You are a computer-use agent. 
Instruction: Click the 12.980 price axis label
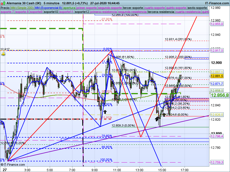[216, 8]
